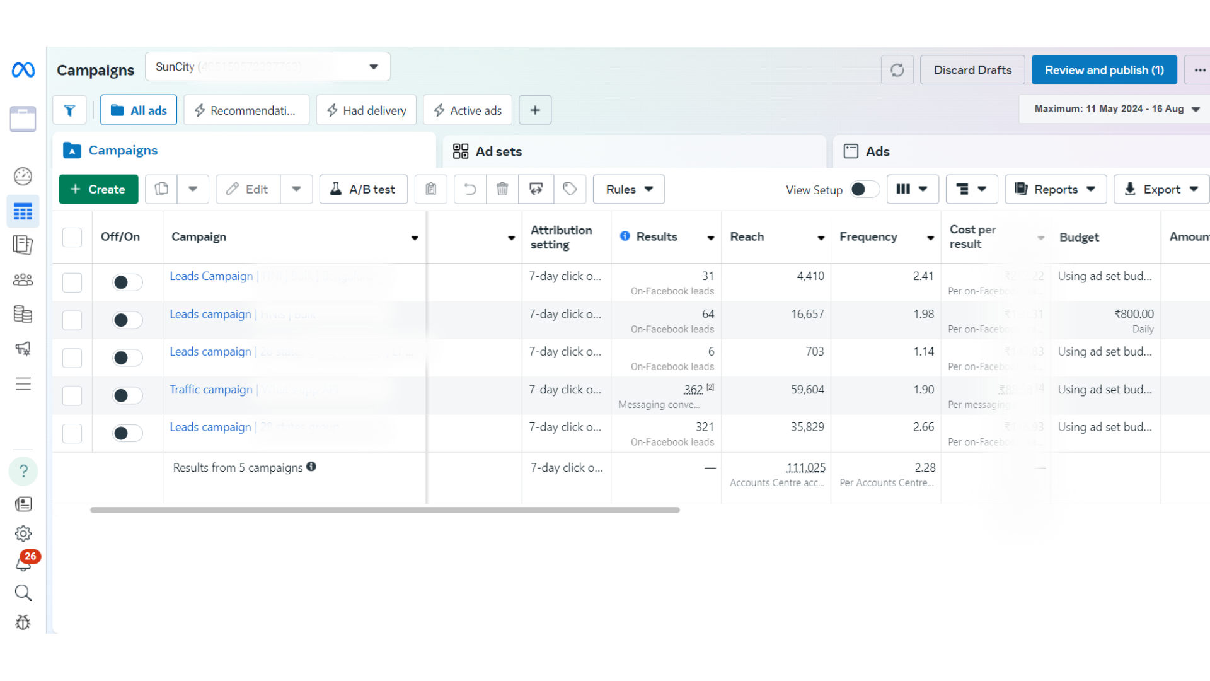Check the box for first Leads Campaign row
1210x681 pixels.
72,282
